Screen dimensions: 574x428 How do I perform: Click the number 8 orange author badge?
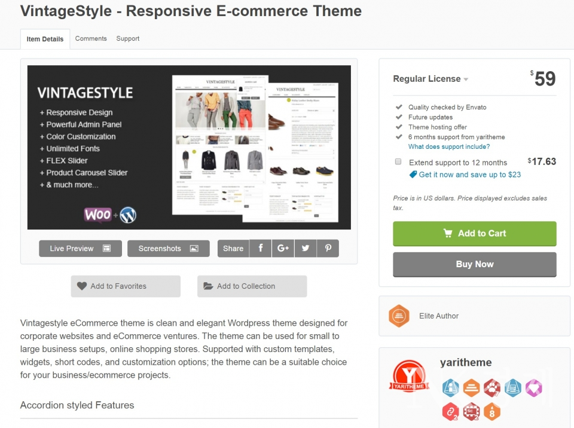491,411
